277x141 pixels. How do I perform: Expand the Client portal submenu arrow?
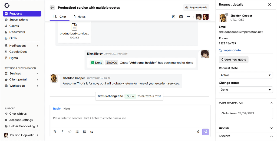click(x=38, y=80)
